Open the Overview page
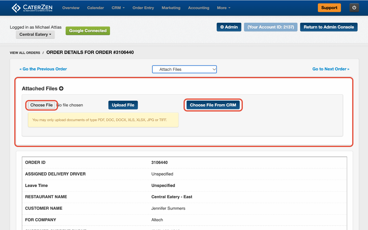368x230 pixels. (71, 8)
